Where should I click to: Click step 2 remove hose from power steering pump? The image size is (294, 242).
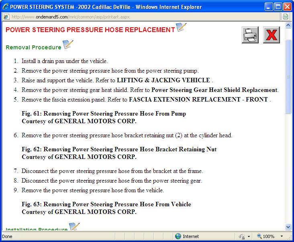110,71
